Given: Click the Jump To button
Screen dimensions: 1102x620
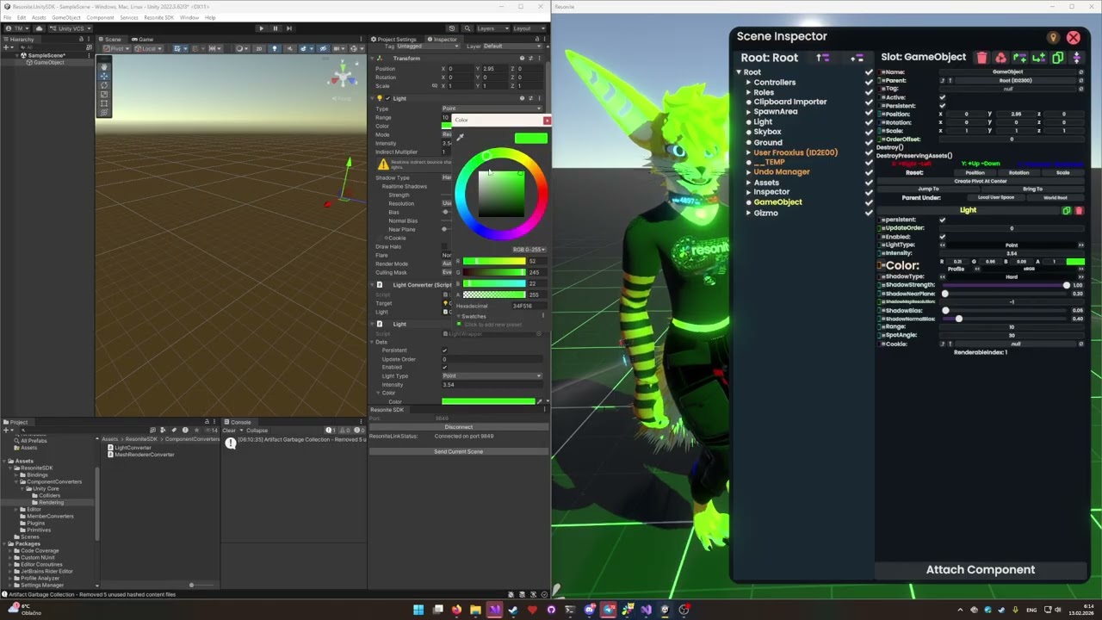Looking at the screenshot, I should [928, 189].
